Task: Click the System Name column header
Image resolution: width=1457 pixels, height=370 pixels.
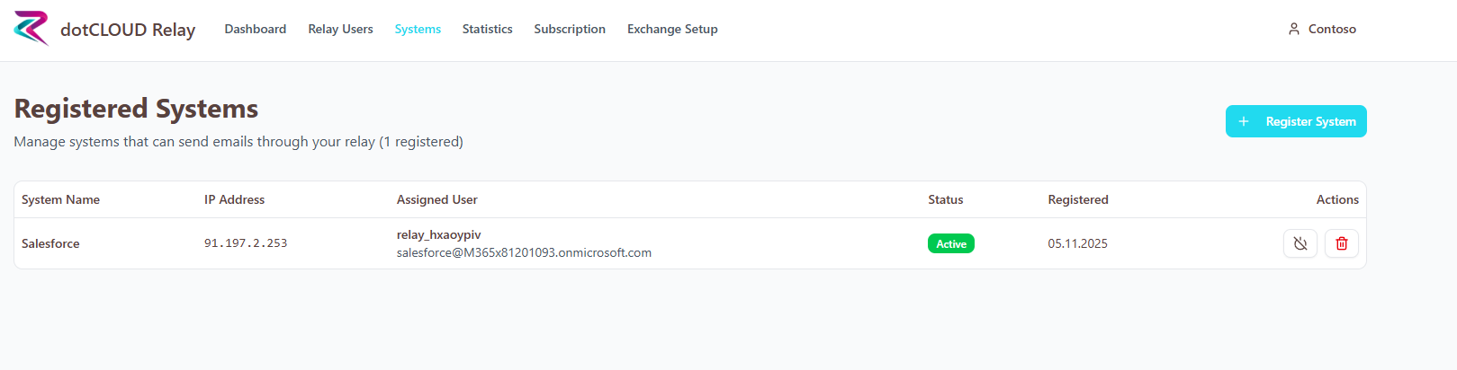Action: 60,199
